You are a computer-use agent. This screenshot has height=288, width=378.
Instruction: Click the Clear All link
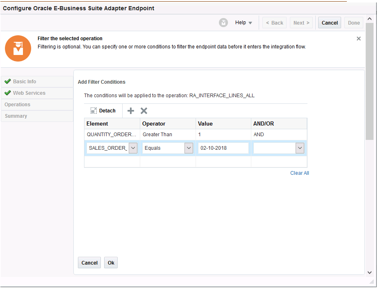point(299,173)
